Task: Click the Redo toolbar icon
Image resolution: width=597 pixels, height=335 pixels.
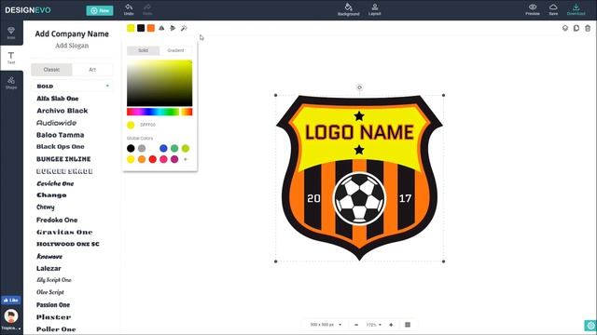Action: pos(147,9)
